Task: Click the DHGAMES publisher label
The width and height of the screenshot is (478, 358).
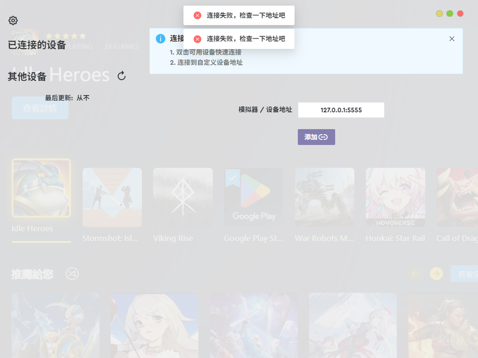Action: point(122,47)
